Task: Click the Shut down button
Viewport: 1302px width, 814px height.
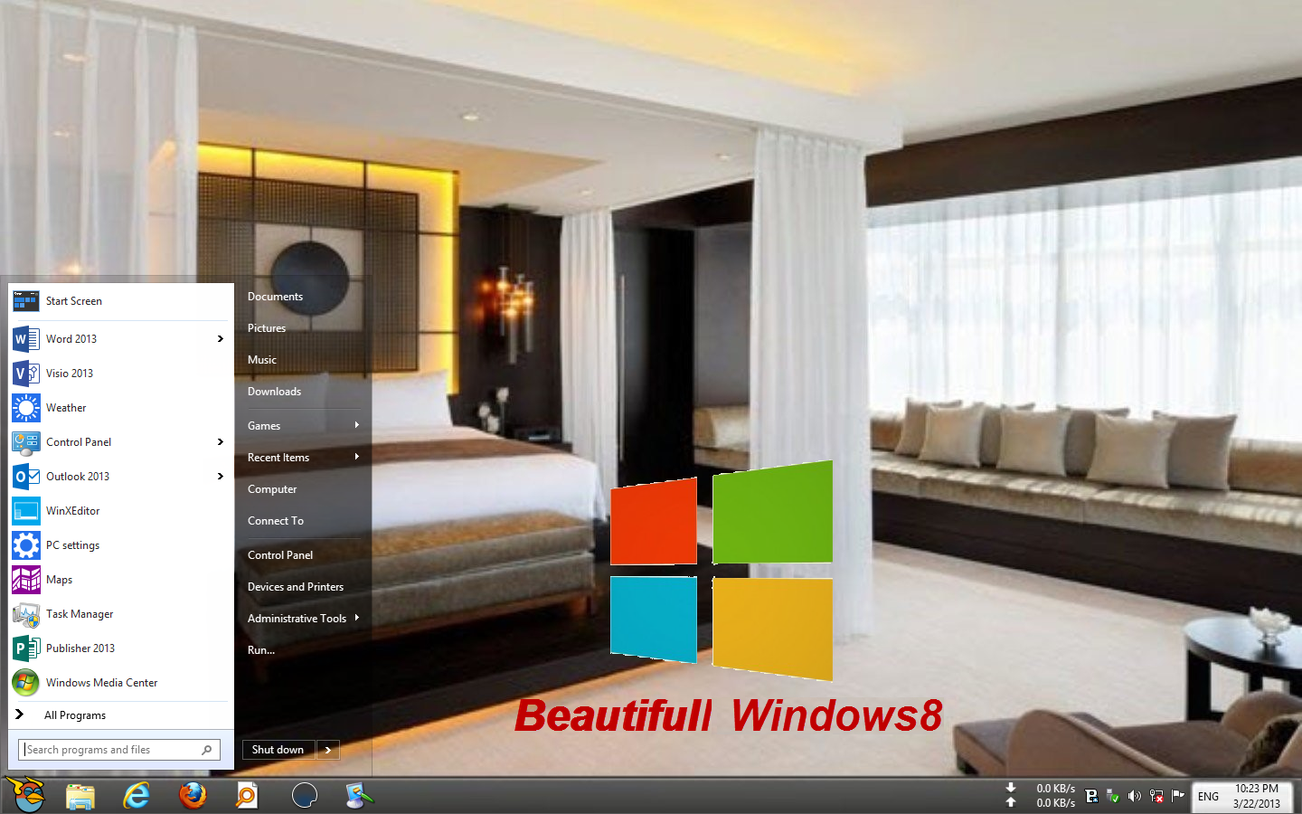Action: 278,750
